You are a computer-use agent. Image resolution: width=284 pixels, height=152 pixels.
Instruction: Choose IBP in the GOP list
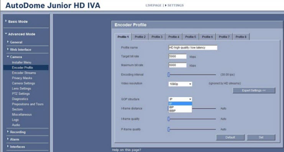180,107
